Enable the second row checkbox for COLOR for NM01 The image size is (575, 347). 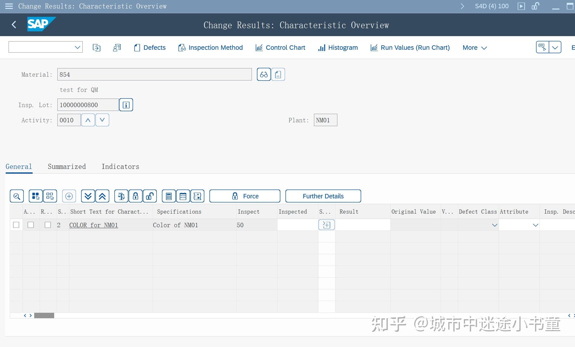point(30,225)
